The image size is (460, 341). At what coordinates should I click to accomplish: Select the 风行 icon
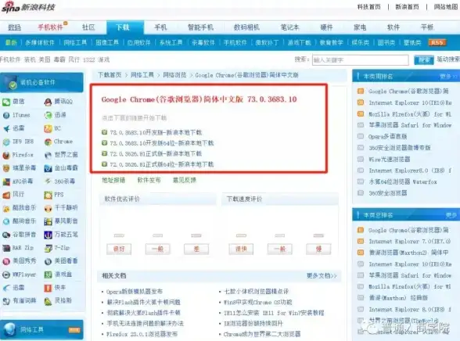tap(6, 195)
